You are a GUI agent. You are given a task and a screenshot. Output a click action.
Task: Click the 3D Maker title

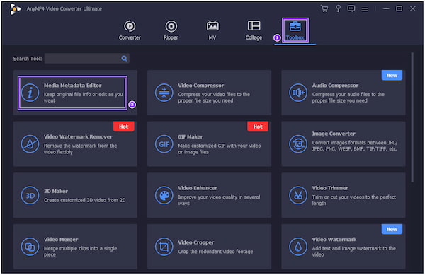pyautogui.click(x=56, y=191)
